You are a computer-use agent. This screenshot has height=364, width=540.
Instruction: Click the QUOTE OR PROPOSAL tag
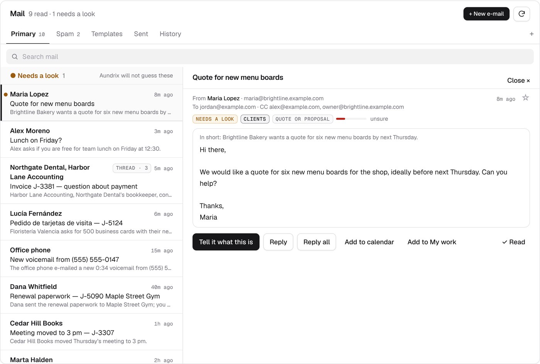tap(302, 119)
